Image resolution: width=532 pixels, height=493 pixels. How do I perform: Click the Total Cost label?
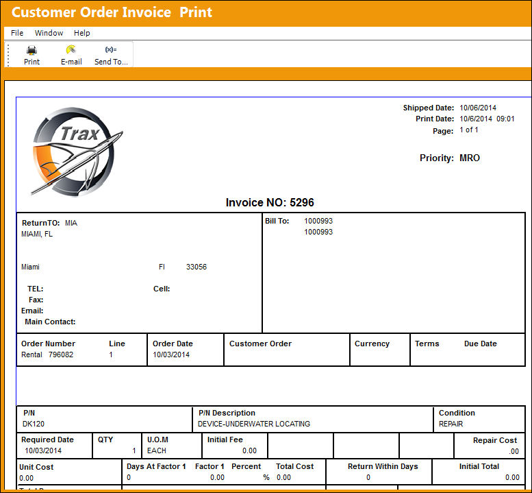[x=295, y=466]
